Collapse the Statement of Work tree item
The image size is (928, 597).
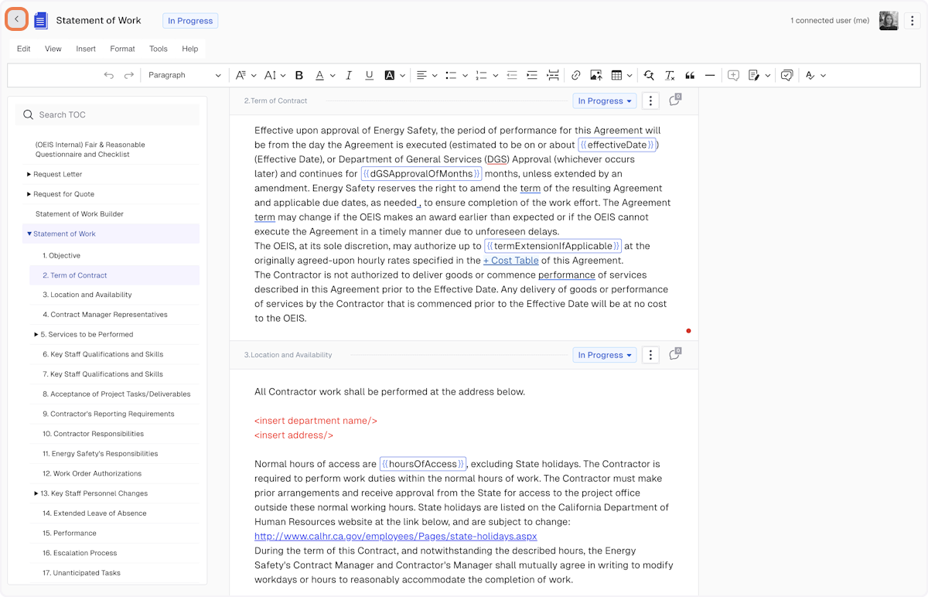point(29,234)
